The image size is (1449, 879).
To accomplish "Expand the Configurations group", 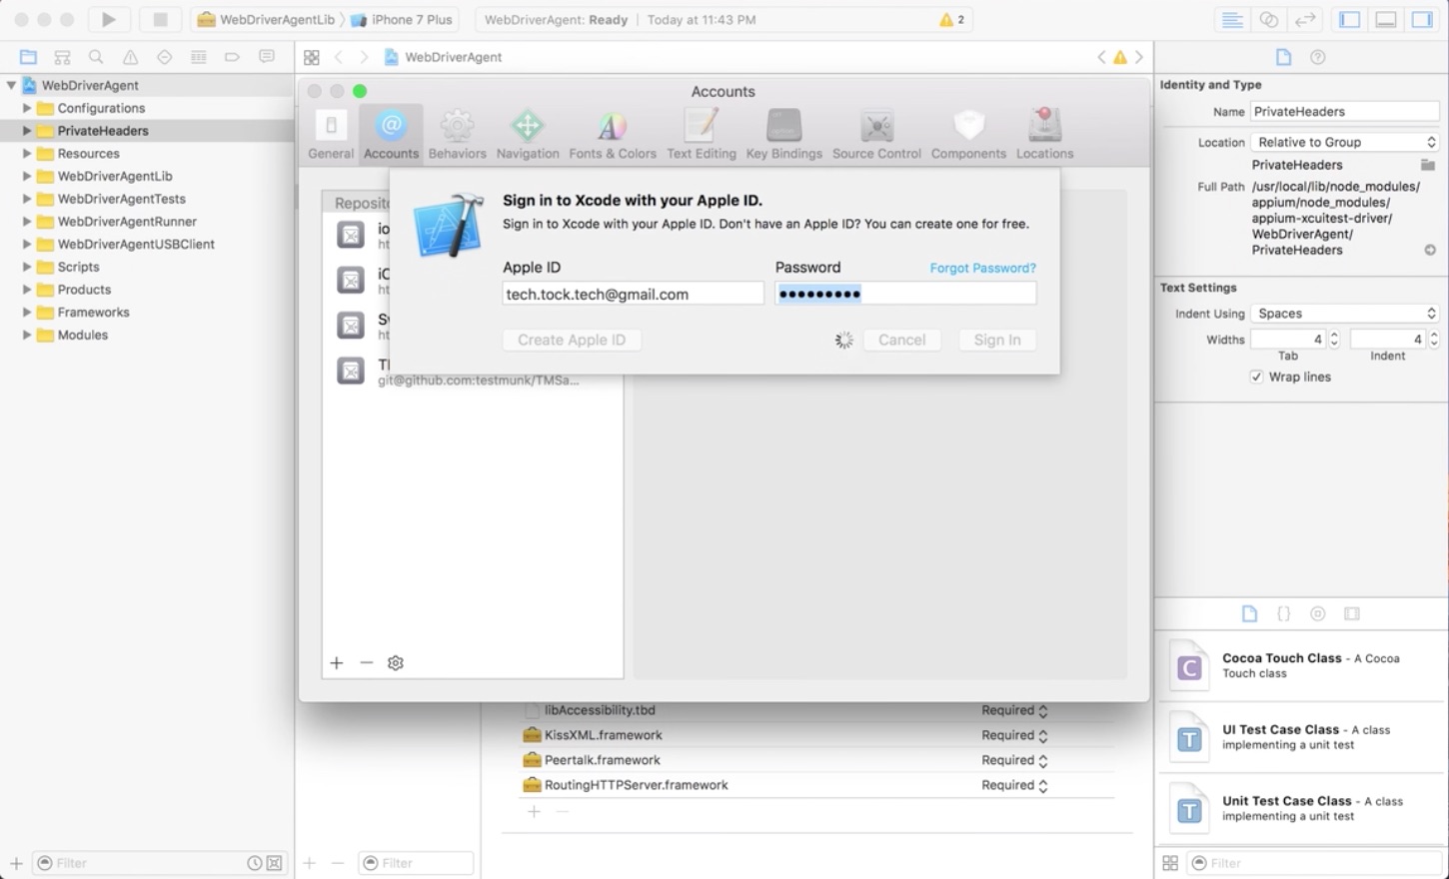I will click(27, 108).
